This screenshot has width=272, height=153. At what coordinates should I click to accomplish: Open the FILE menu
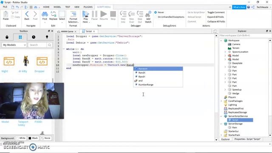pos(5,7)
